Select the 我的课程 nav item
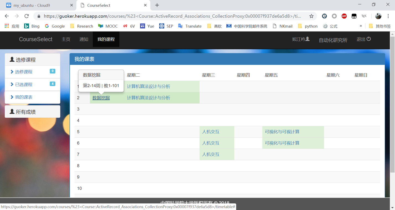 point(106,39)
